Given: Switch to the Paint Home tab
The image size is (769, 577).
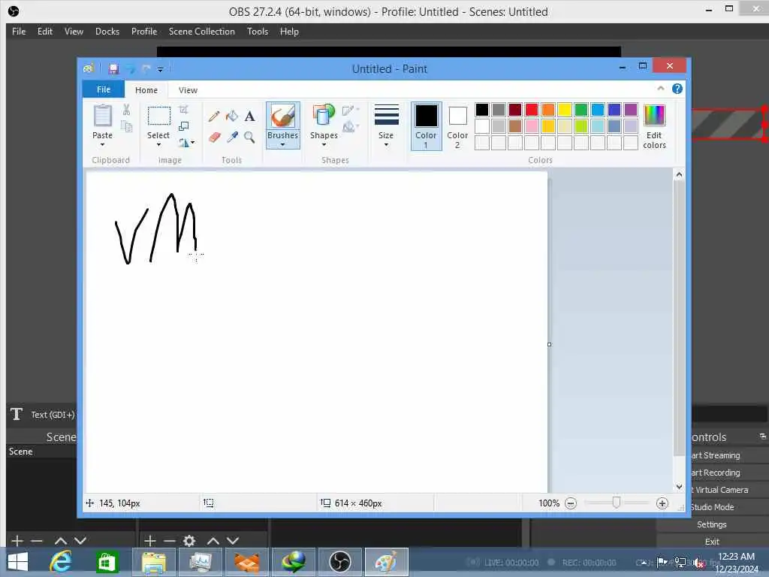Looking at the screenshot, I should [x=146, y=90].
